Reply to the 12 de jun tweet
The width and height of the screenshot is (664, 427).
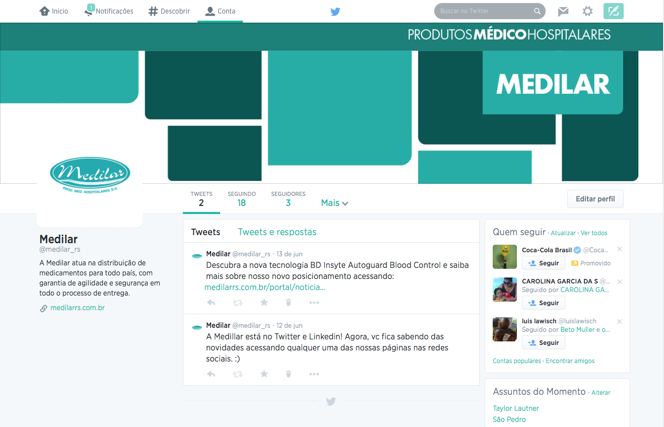[x=211, y=374]
